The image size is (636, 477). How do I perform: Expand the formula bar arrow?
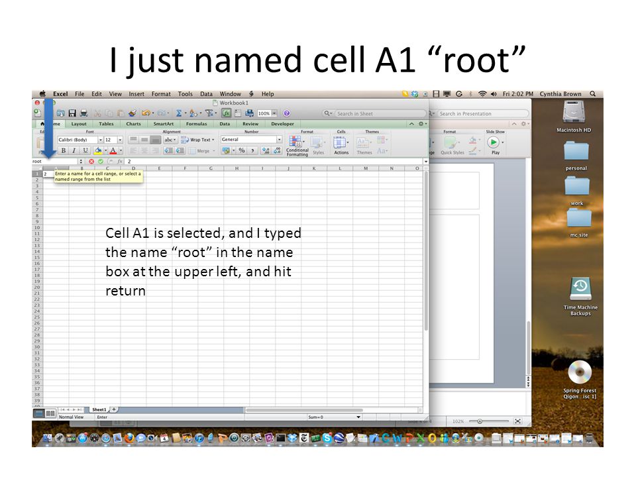click(425, 162)
